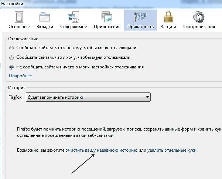
Task: Switch to the Вкладки tab label
Action: pyautogui.click(x=45, y=27)
